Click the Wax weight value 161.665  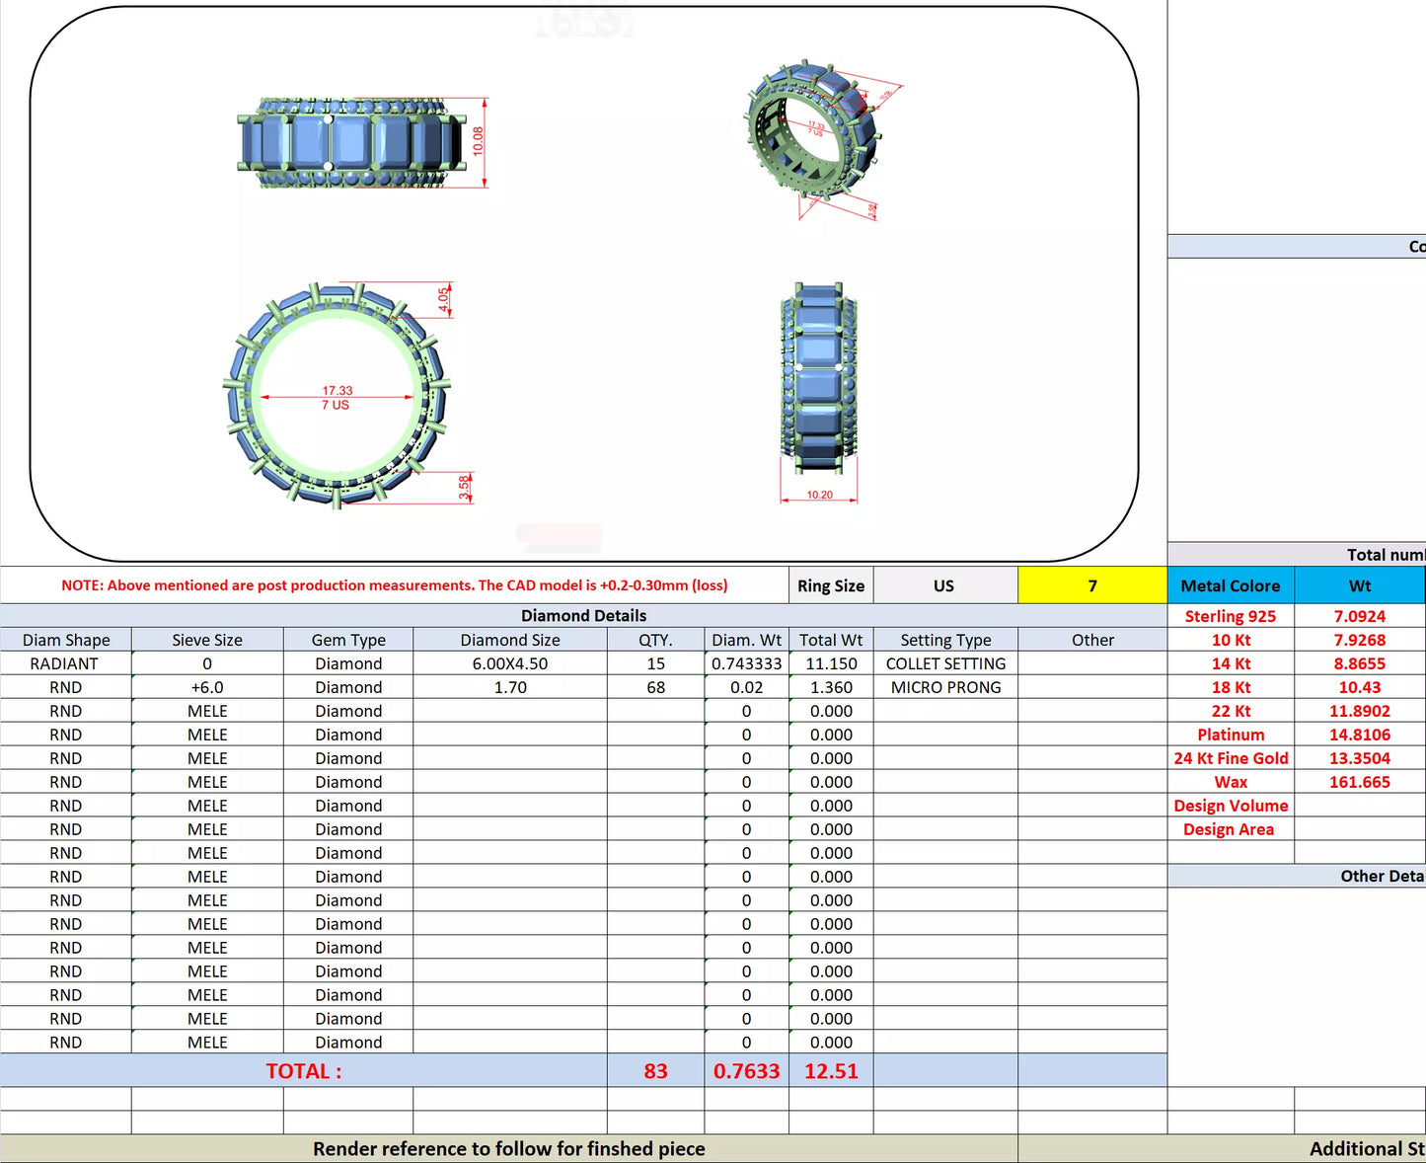coord(1359,782)
